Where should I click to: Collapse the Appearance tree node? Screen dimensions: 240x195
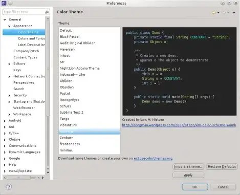pyautogui.click(x=9, y=26)
